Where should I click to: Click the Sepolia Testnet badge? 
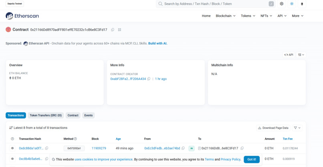(x=14, y=4)
